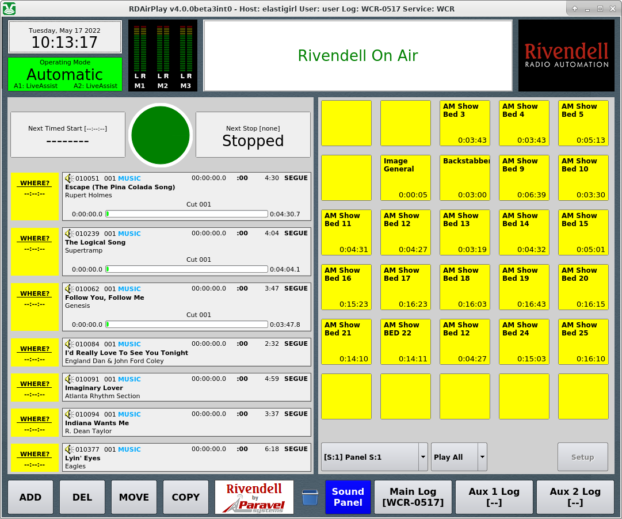Click the speaker icon on the Imaginary Lover row
Image resolution: width=622 pixels, height=519 pixels.
click(69, 379)
